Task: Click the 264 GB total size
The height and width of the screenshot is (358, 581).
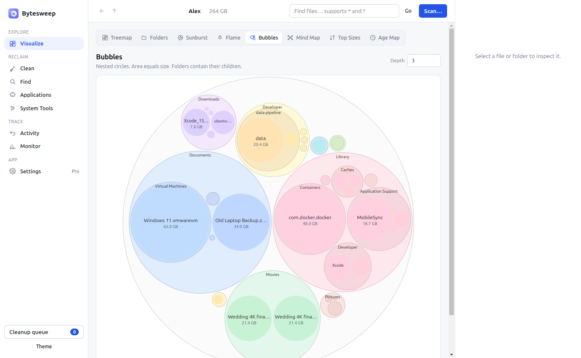Action: coord(218,11)
